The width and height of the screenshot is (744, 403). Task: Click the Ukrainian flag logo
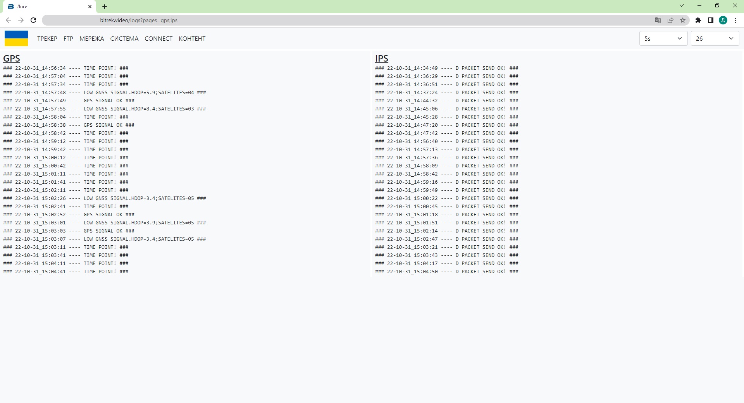16,38
